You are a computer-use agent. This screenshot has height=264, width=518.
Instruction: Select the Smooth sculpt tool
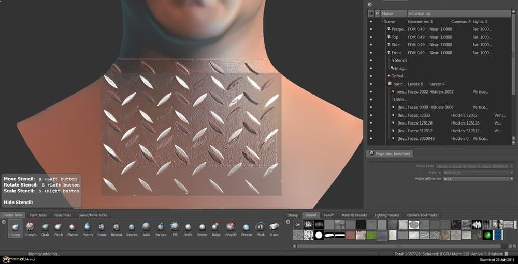[x=30, y=227]
